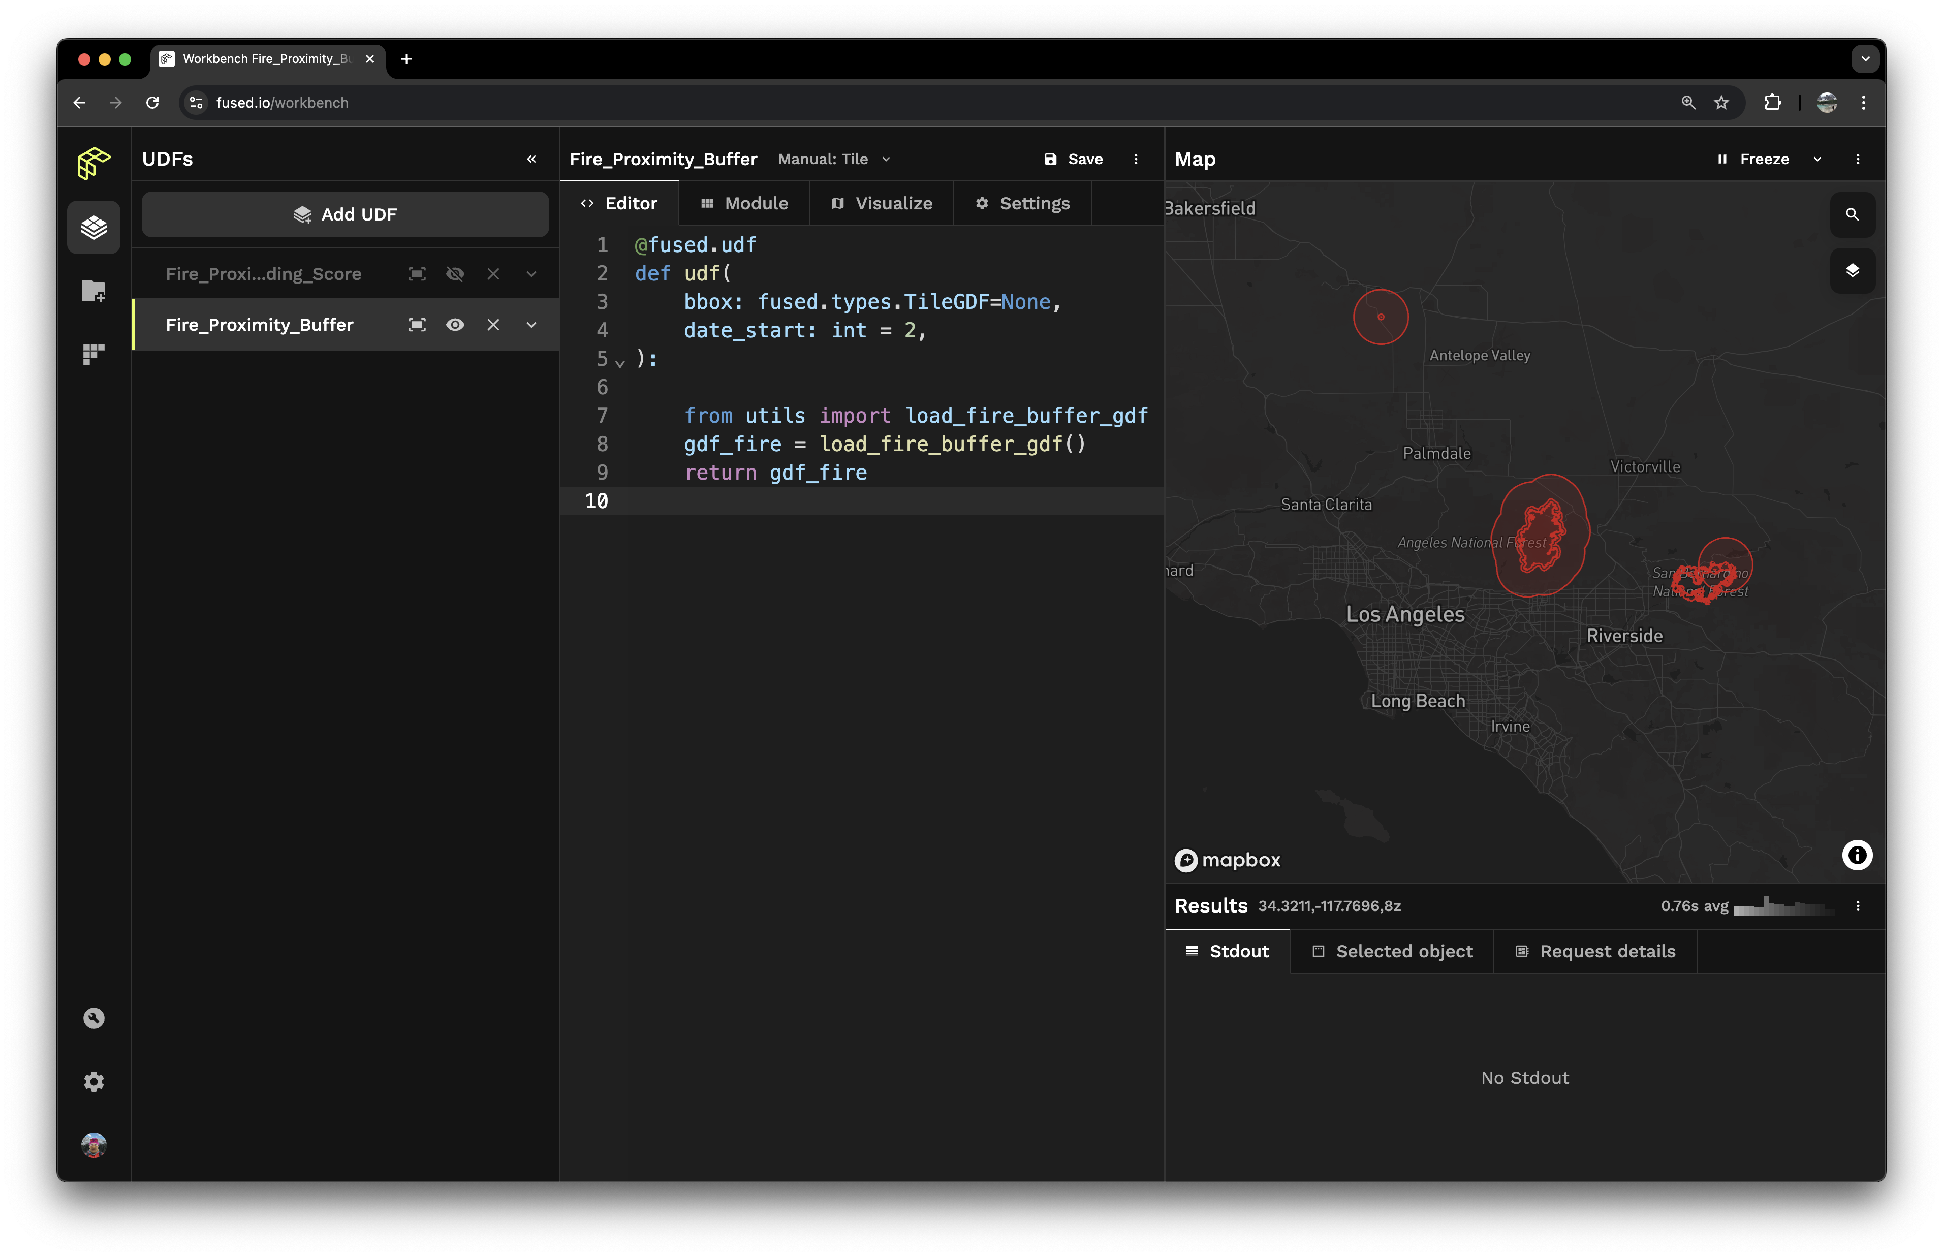This screenshot has height=1257, width=1943.
Task: Select the UDF layers panel icon
Action: (x=92, y=225)
